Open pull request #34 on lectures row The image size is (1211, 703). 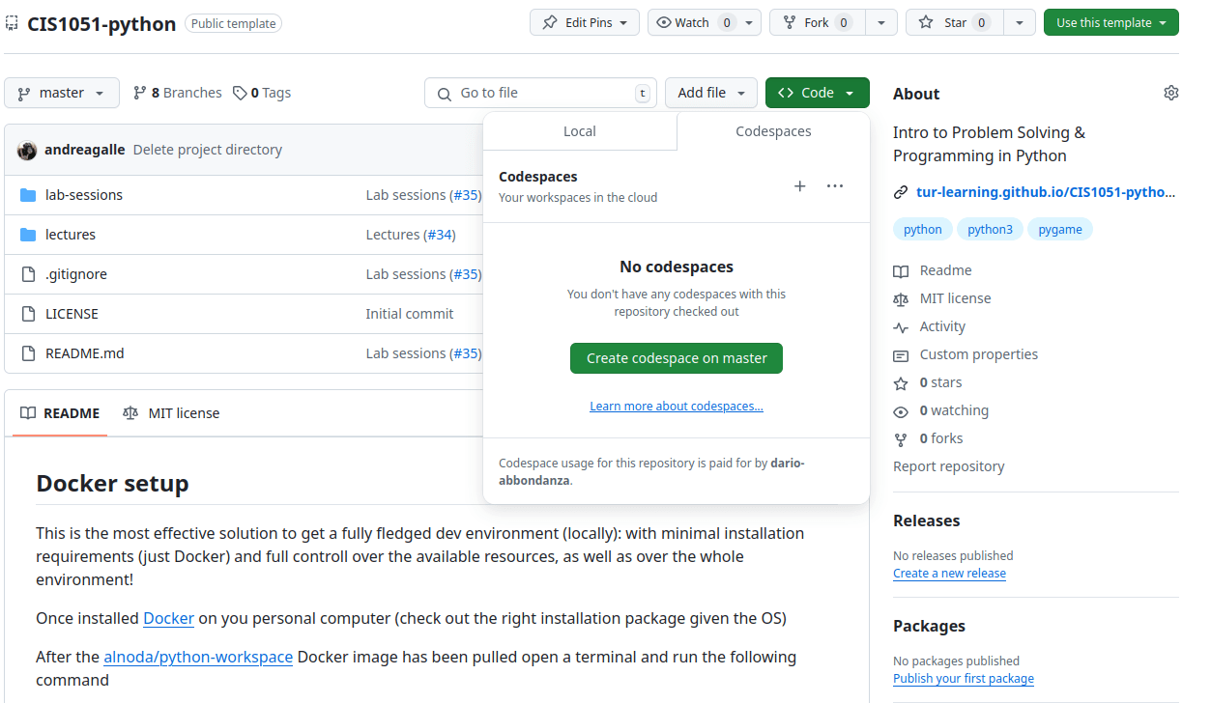(440, 235)
